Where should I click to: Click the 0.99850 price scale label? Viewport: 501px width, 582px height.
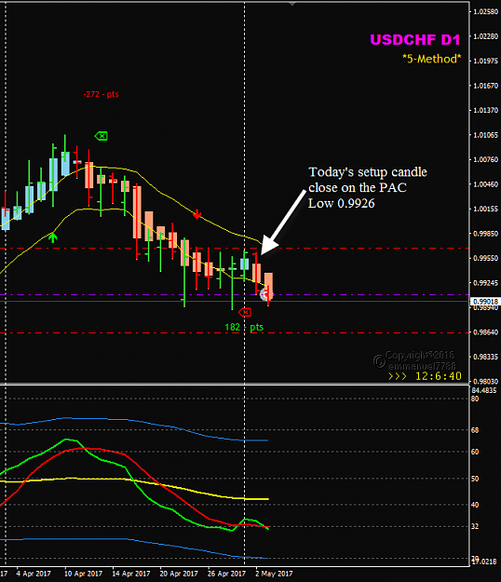(x=486, y=234)
